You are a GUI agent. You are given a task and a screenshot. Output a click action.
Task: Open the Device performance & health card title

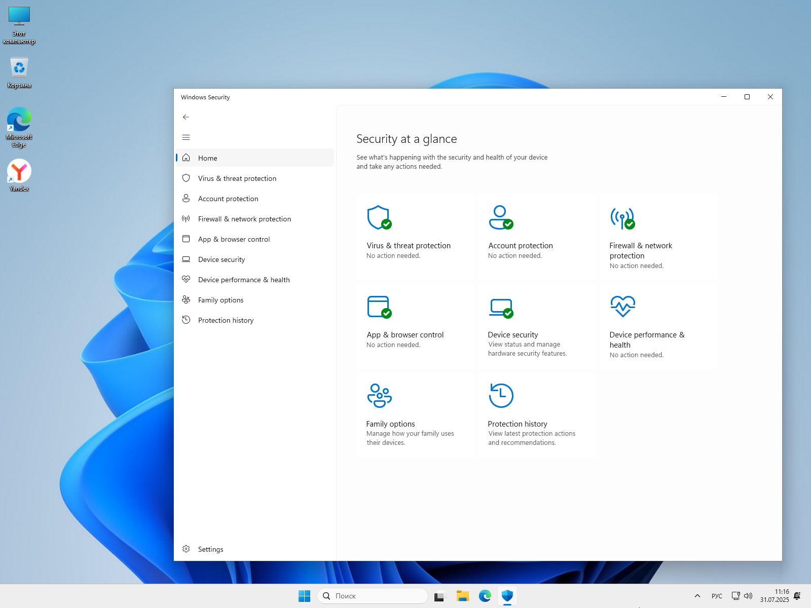pyautogui.click(x=647, y=340)
